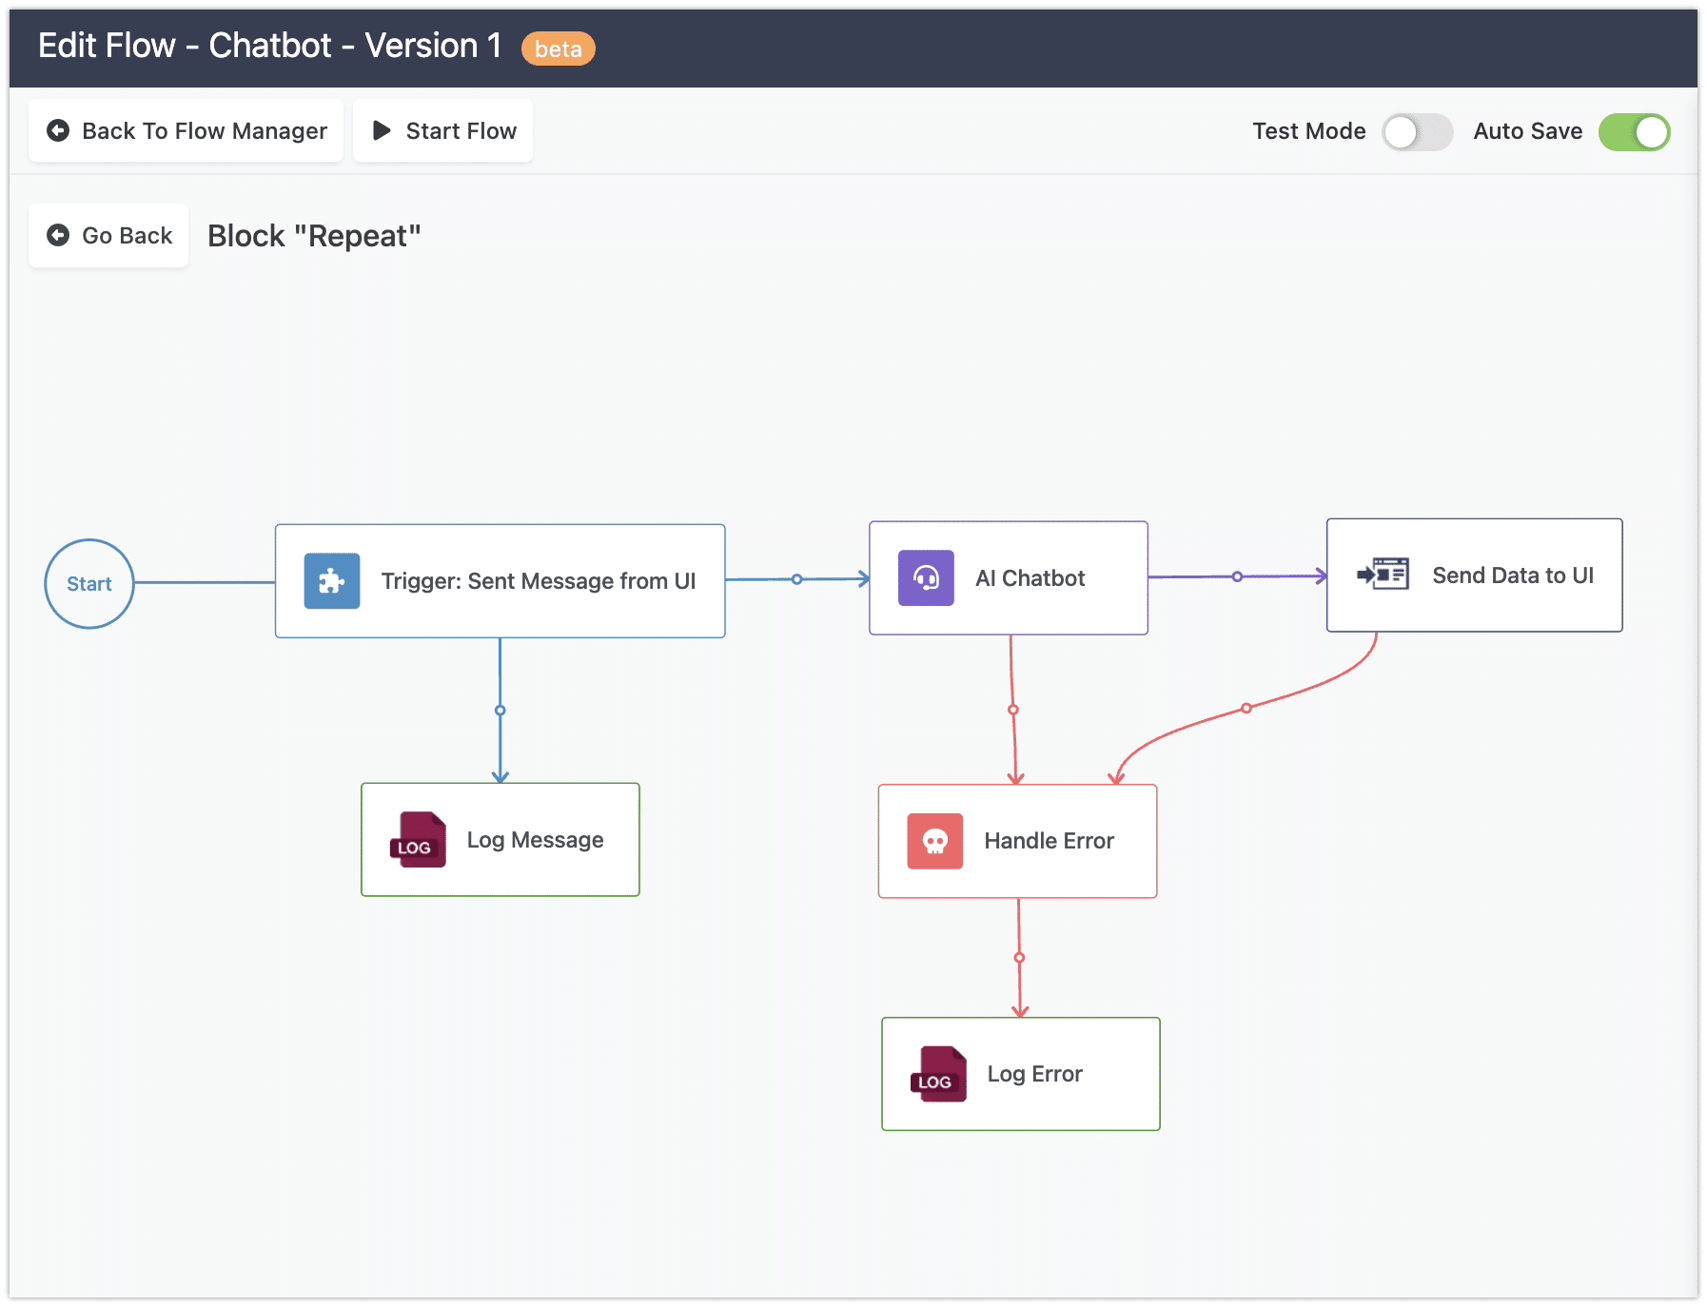Select the curved connector point from Send Data to Handle Error

click(x=1246, y=708)
